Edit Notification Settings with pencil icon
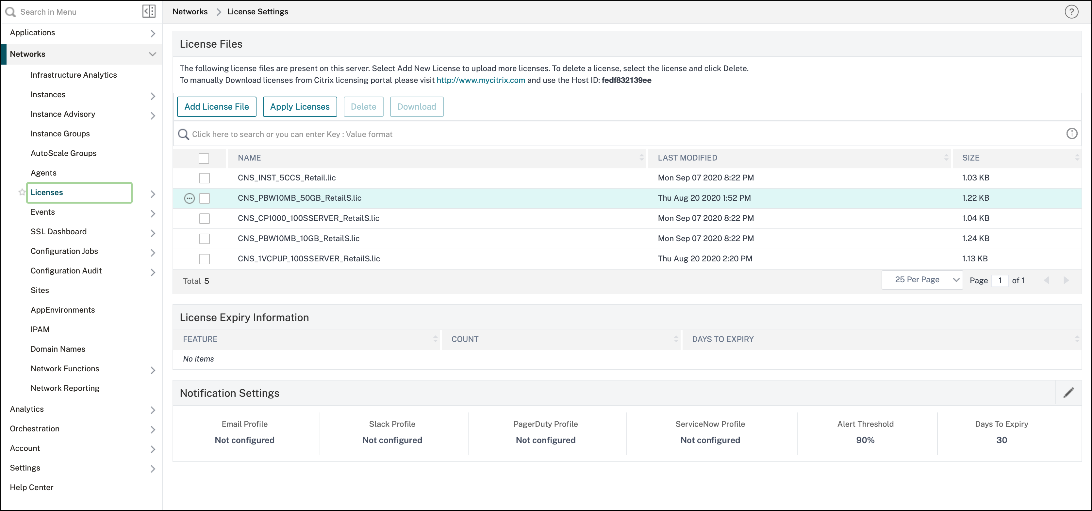1092x511 pixels. 1069,393
